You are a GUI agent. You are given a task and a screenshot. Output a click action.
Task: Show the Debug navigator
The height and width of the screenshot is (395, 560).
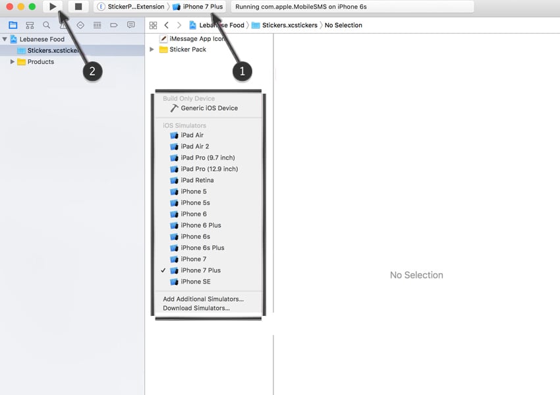97,25
